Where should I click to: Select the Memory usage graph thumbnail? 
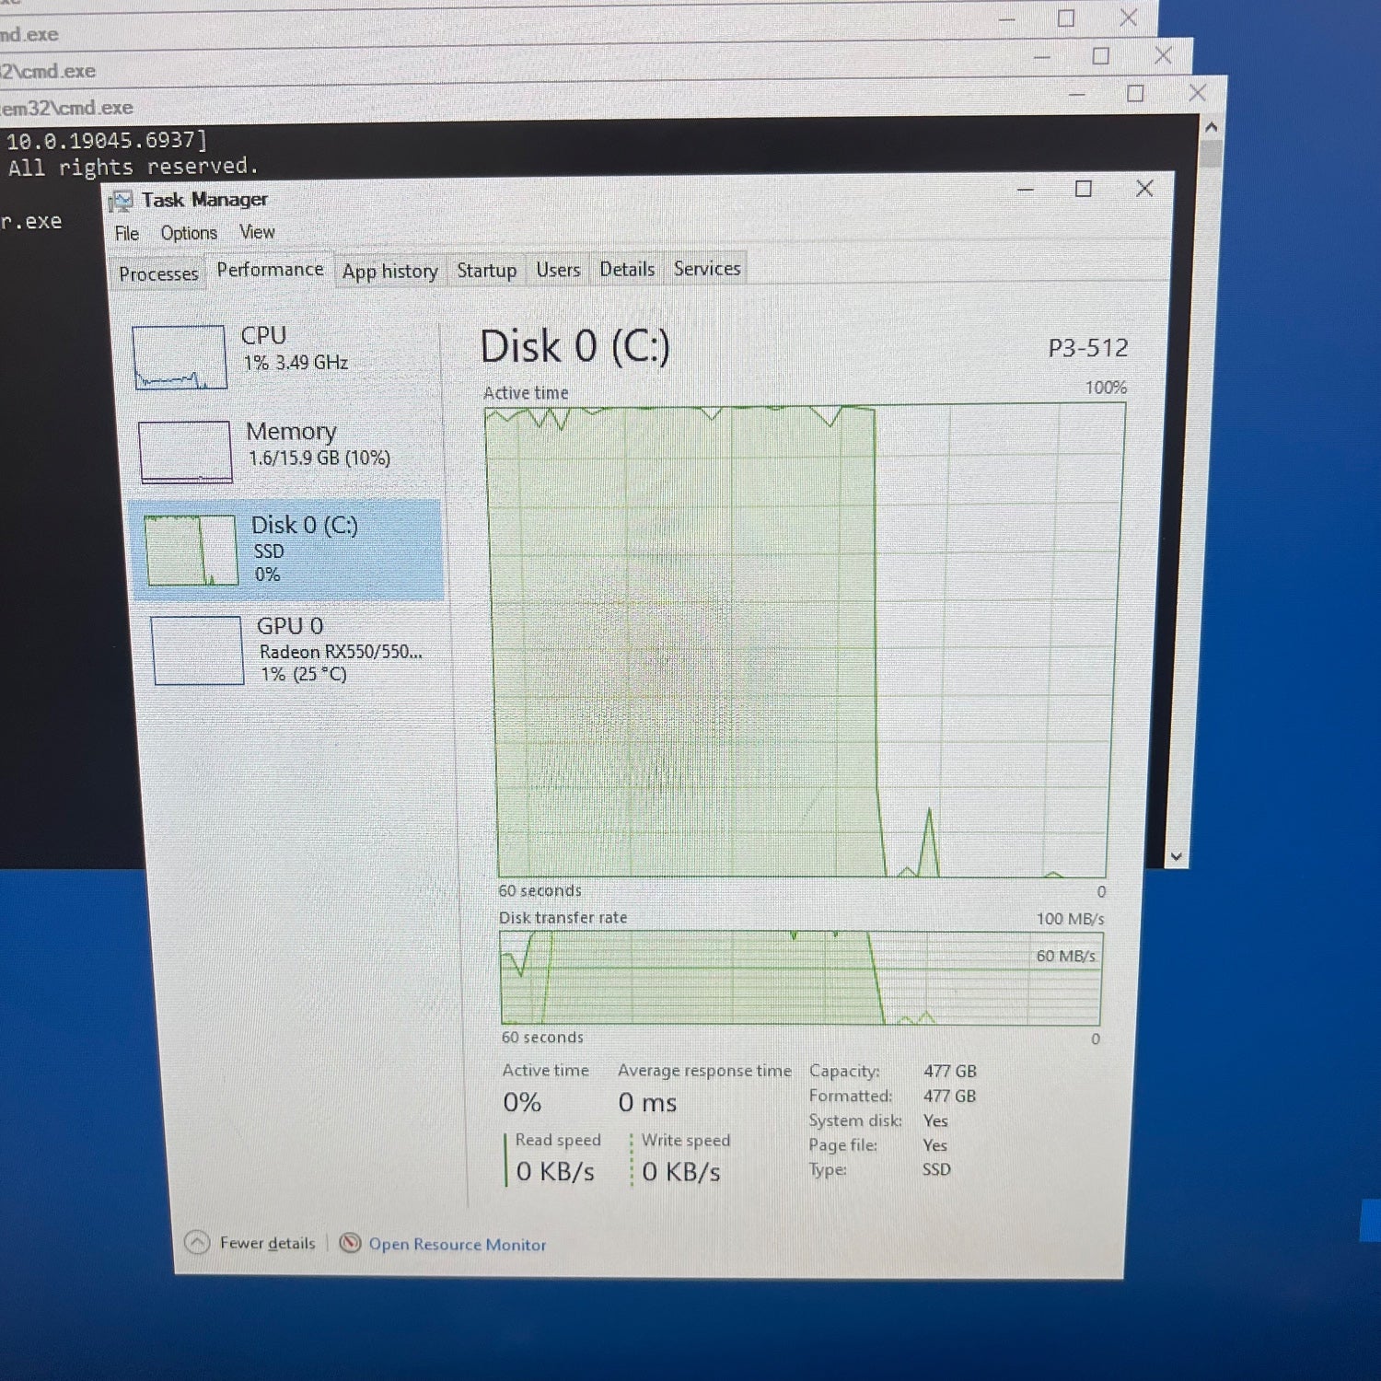click(185, 451)
